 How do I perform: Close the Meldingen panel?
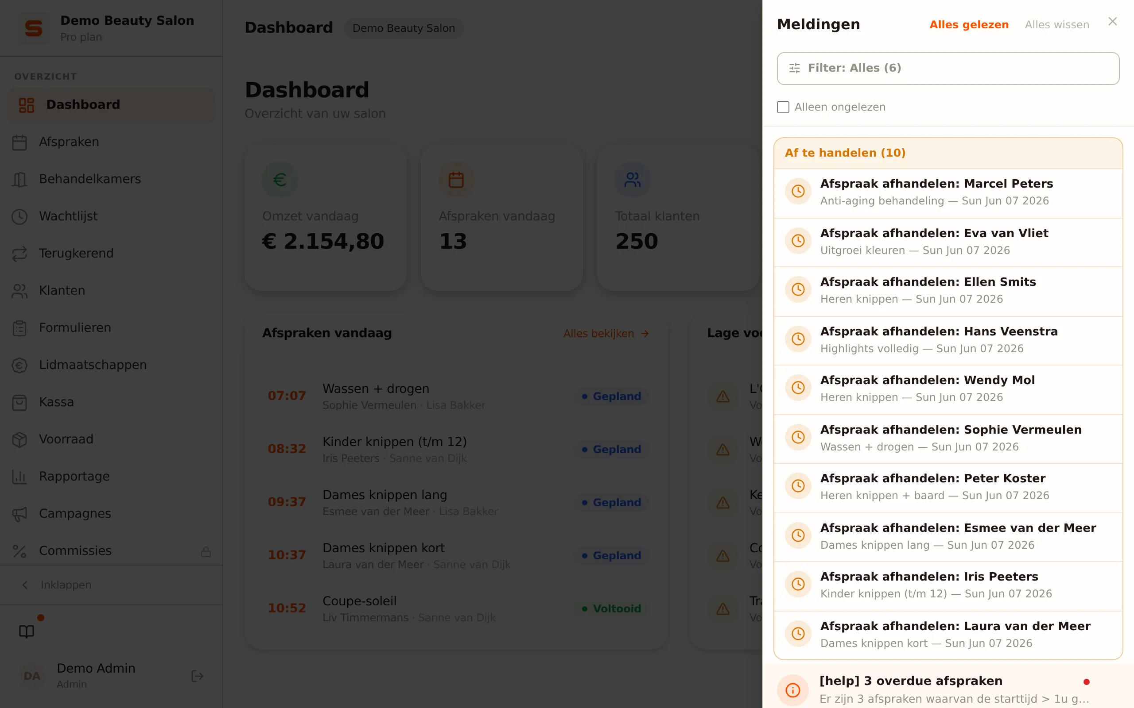click(1112, 22)
